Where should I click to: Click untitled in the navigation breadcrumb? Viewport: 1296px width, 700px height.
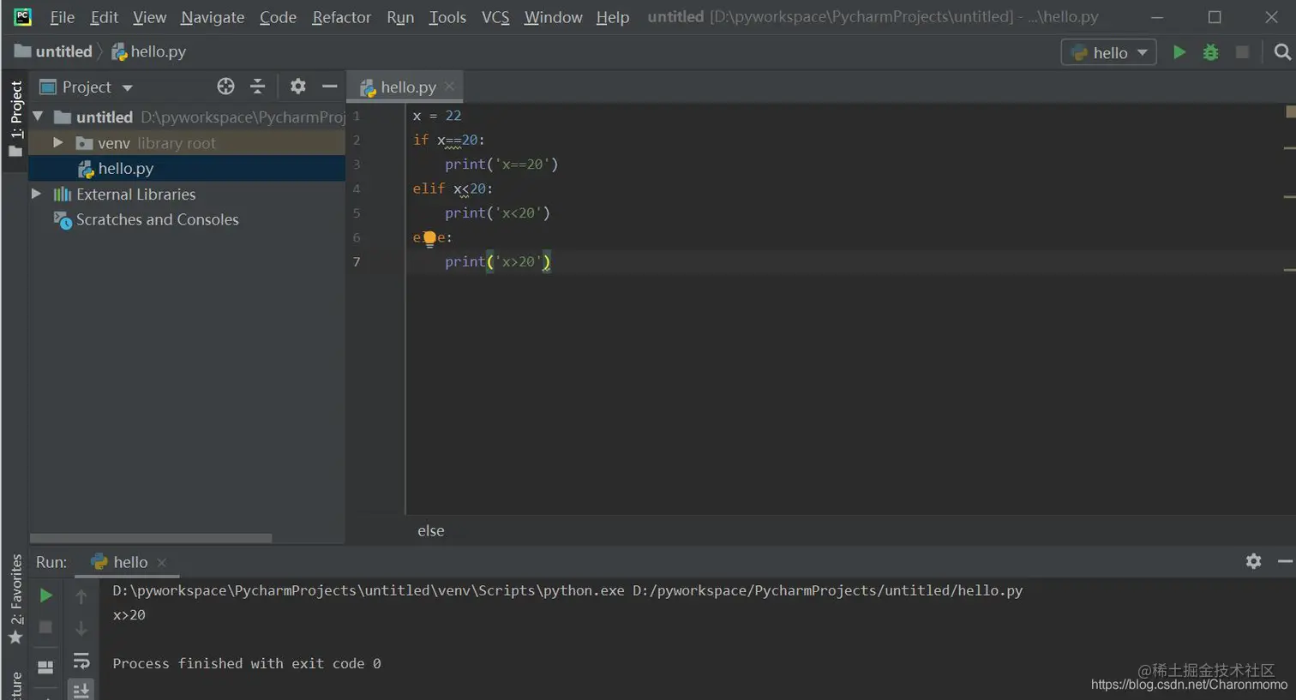click(x=54, y=51)
